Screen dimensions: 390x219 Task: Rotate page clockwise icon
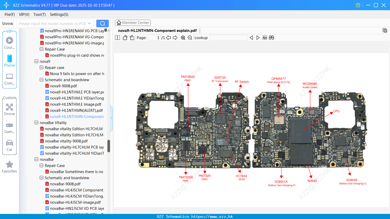[x=132, y=38]
